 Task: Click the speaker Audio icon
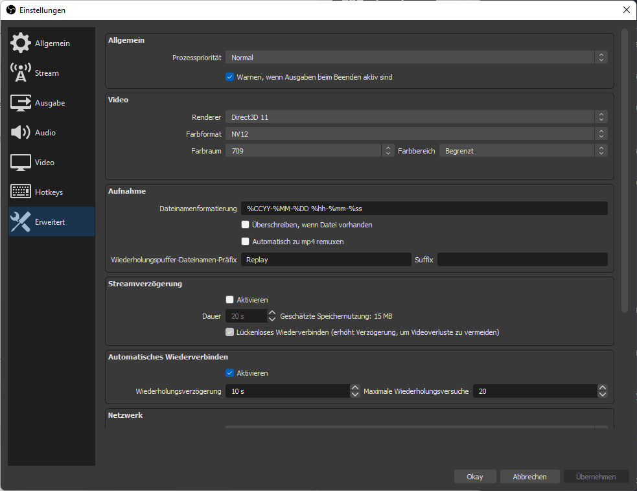[x=20, y=132]
